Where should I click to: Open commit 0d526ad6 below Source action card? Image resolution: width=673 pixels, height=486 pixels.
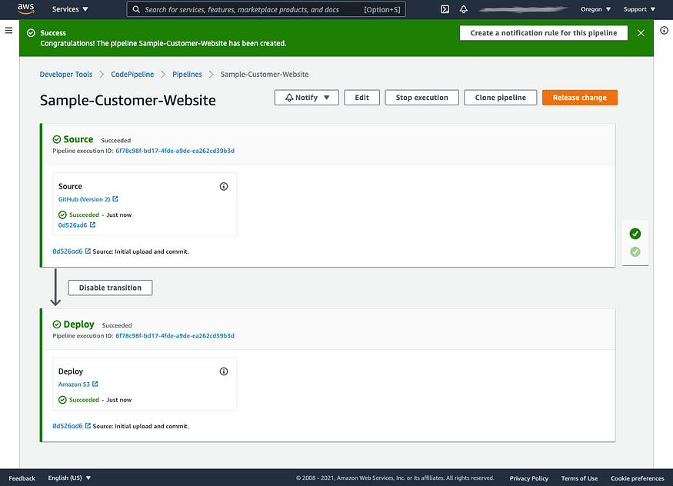[x=72, y=251]
